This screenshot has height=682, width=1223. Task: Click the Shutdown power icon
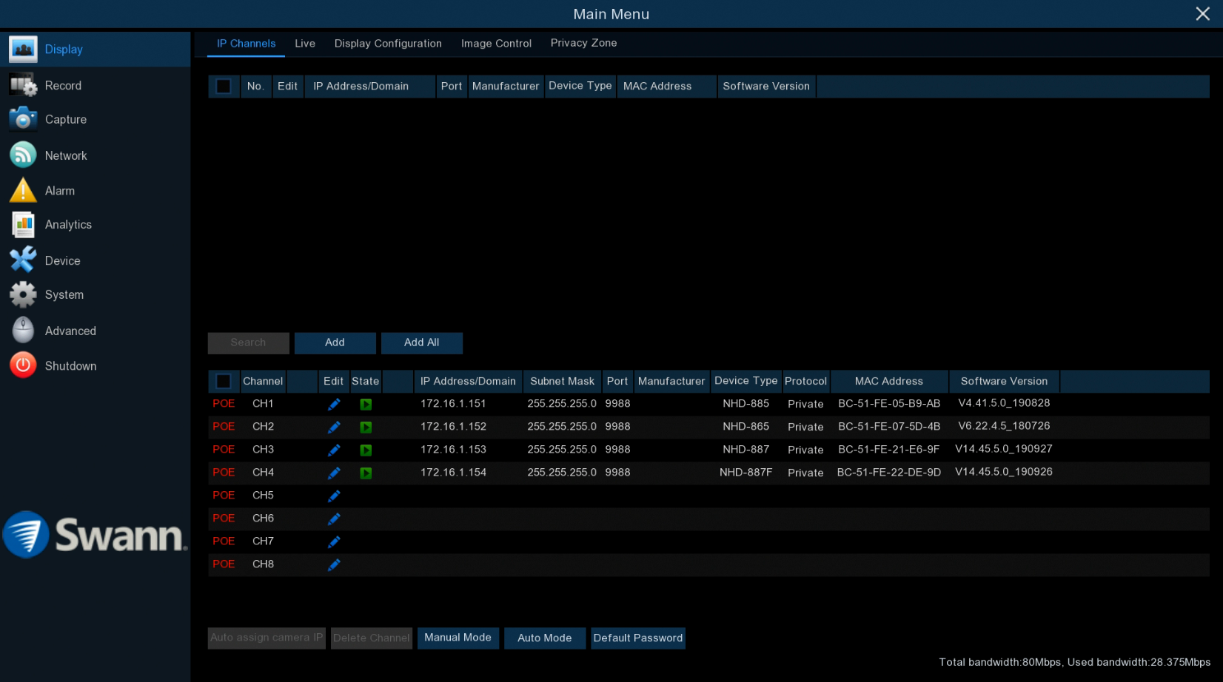[x=23, y=365]
